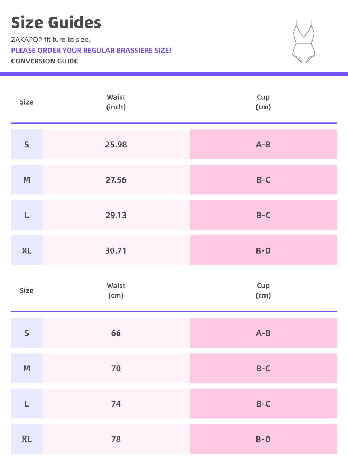Click the Size Guides heading
The image size is (348, 464).
(56, 23)
